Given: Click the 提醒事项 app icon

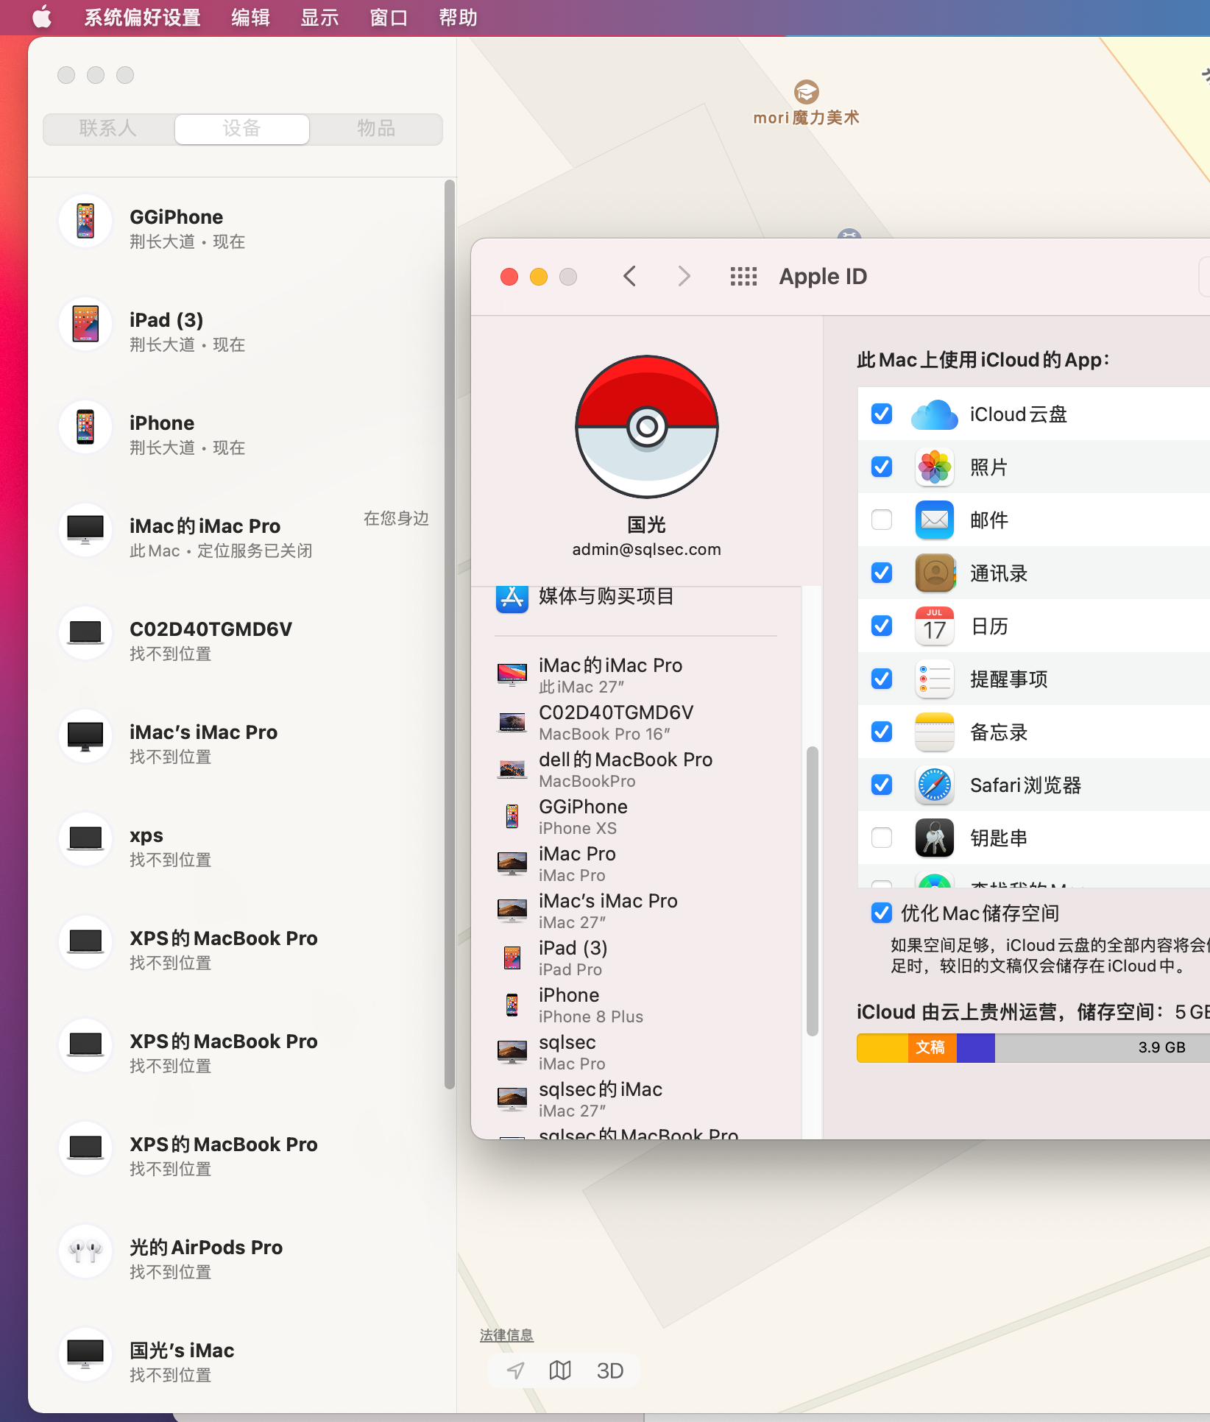Looking at the screenshot, I should click(935, 679).
